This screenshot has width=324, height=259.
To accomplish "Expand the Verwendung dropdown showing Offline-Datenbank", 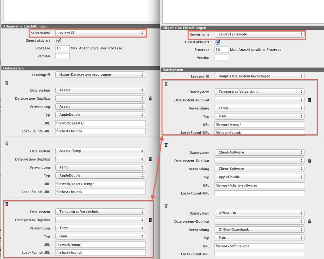I will point(259,230).
